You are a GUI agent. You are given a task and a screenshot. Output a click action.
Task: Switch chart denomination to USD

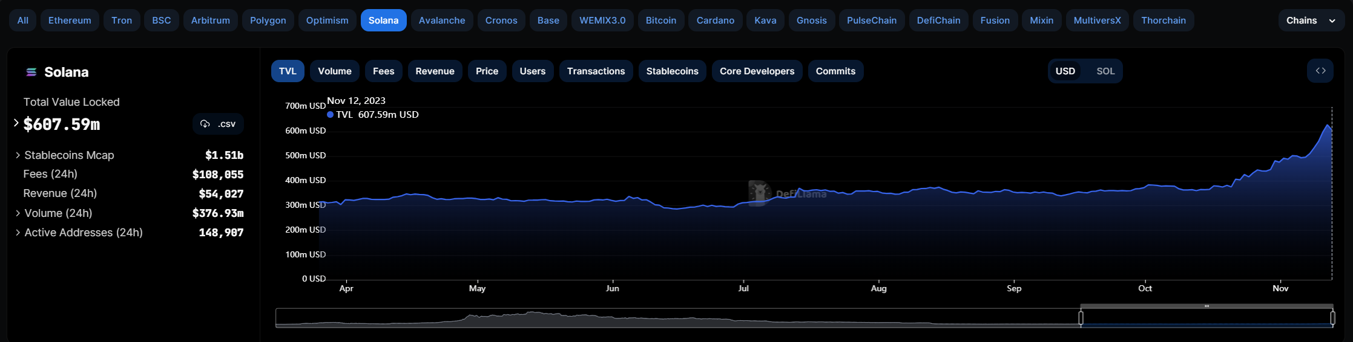(1065, 71)
